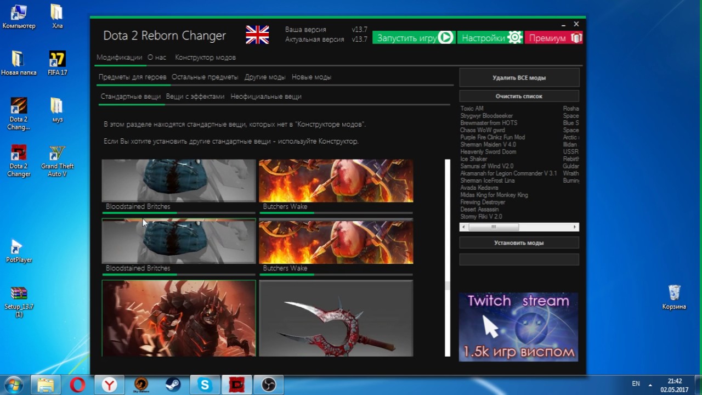Select the red armored hero artwork thumbnail

pos(179,318)
